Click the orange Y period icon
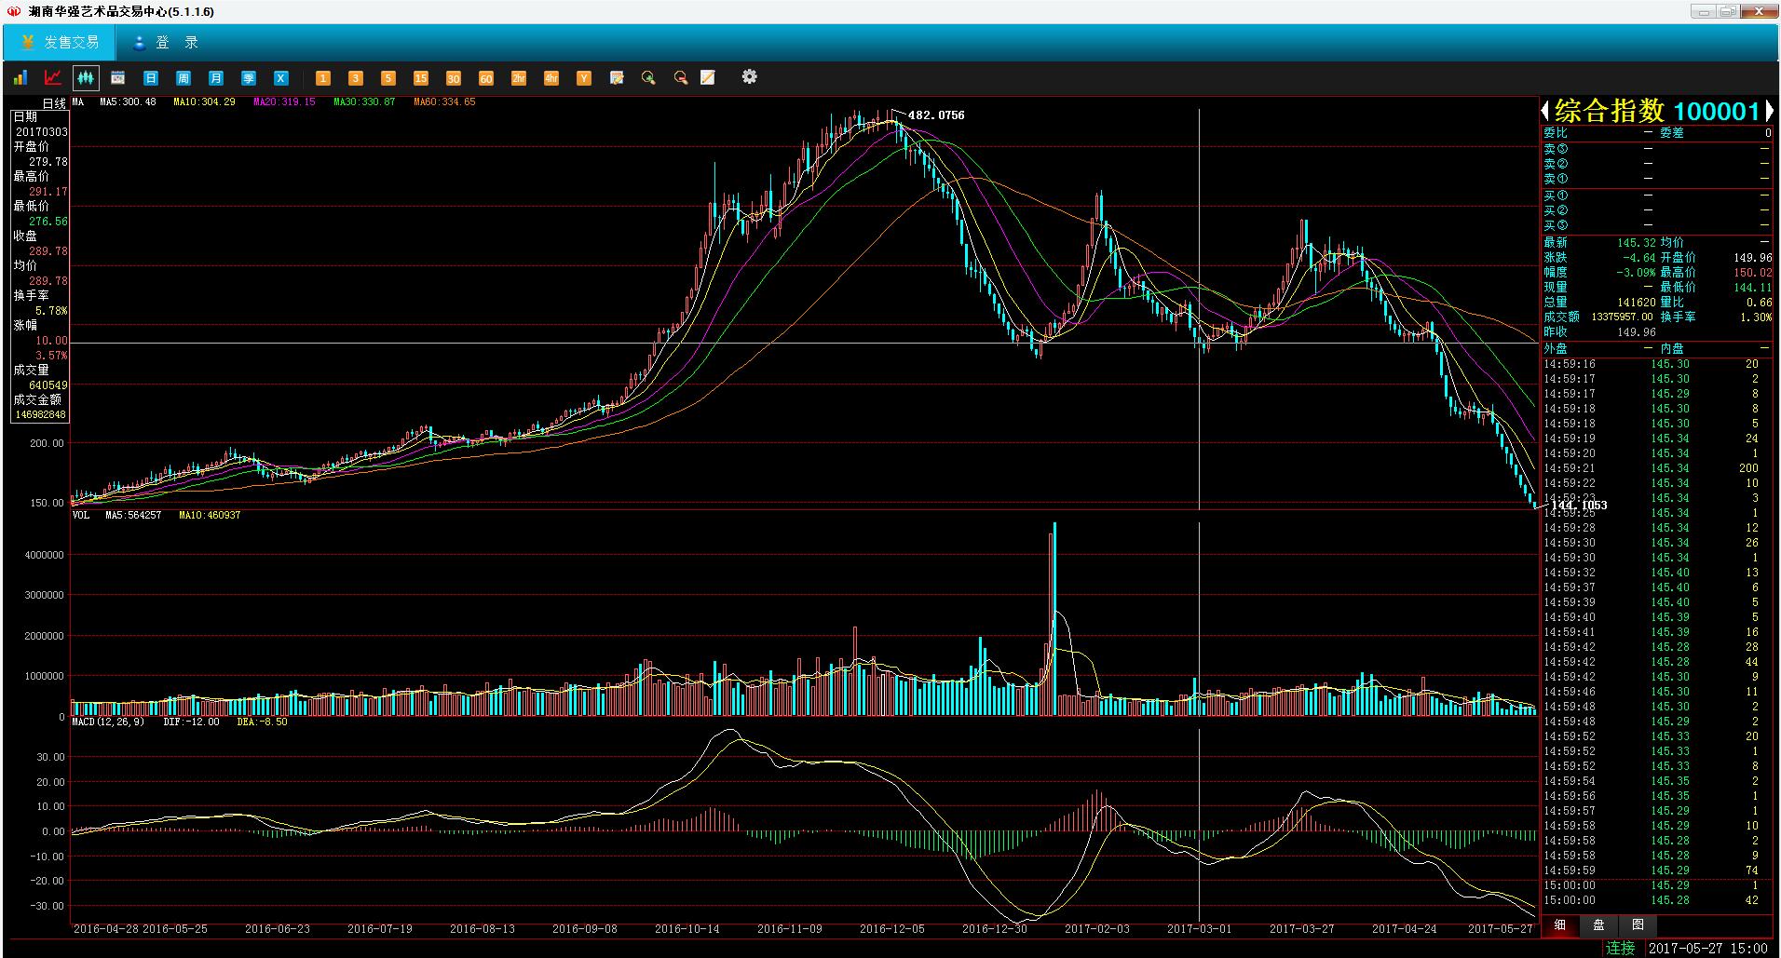This screenshot has width=1781, height=958. pyautogui.click(x=584, y=78)
